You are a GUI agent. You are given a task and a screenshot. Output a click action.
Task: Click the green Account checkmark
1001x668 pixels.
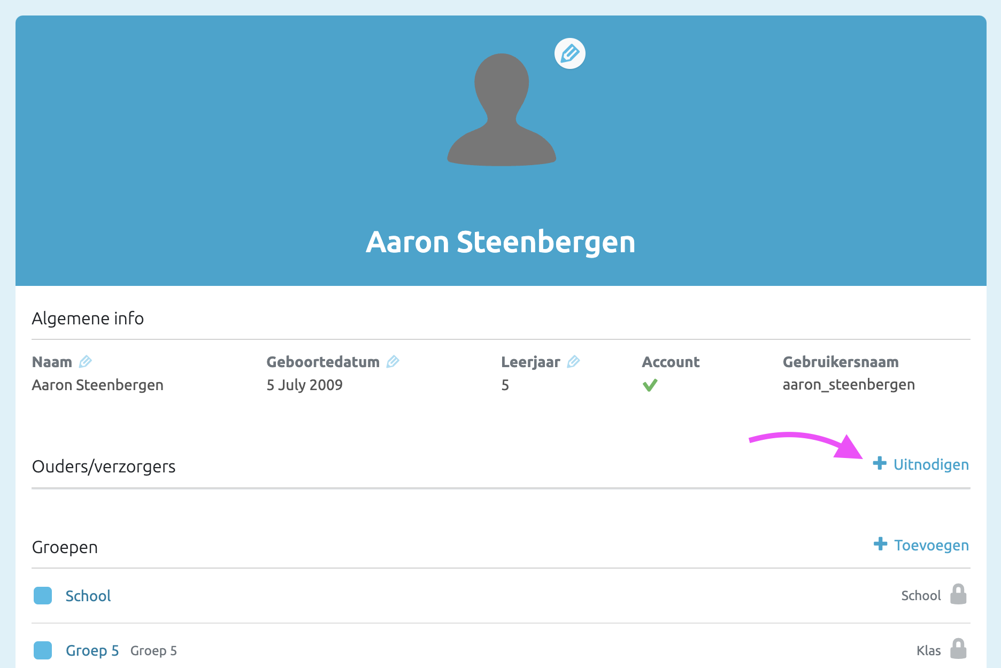[650, 385]
